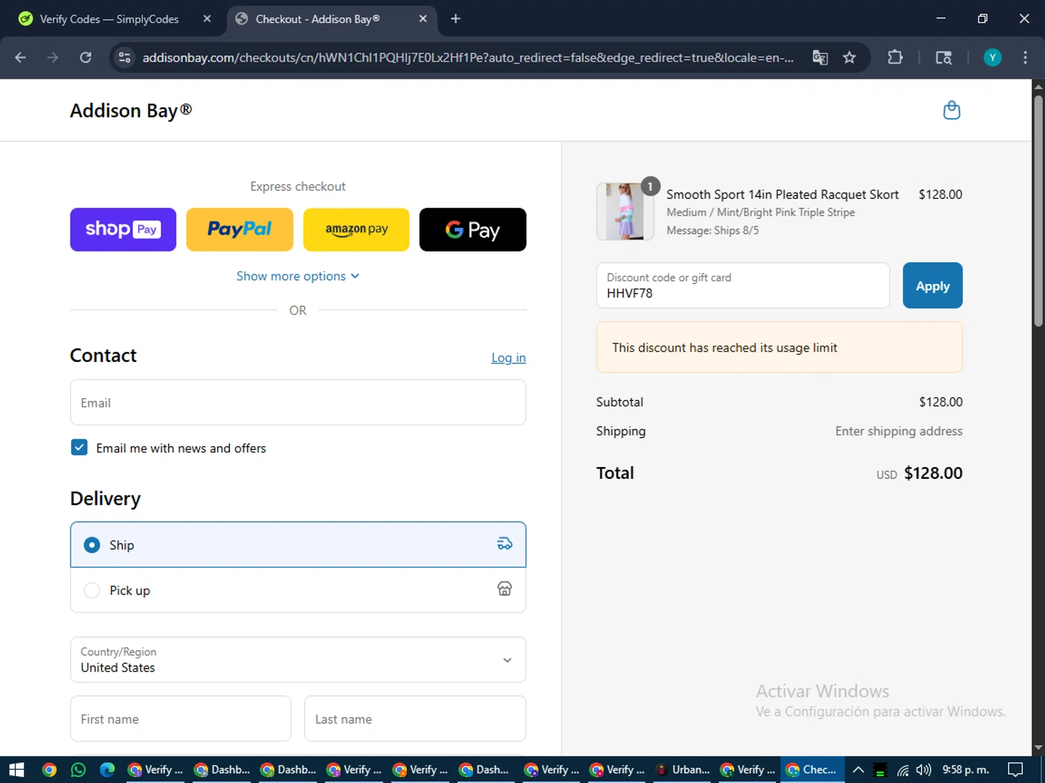Expand Show more options
The width and height of the screenshot is (1045, 783).
tap(298, 276)
